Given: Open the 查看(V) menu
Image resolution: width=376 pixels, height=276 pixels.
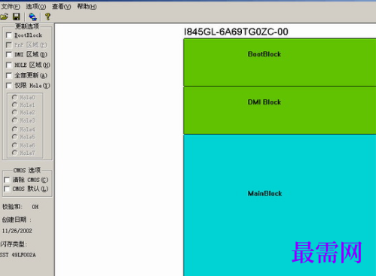Looking at the screenshot, I should (62, 6).
